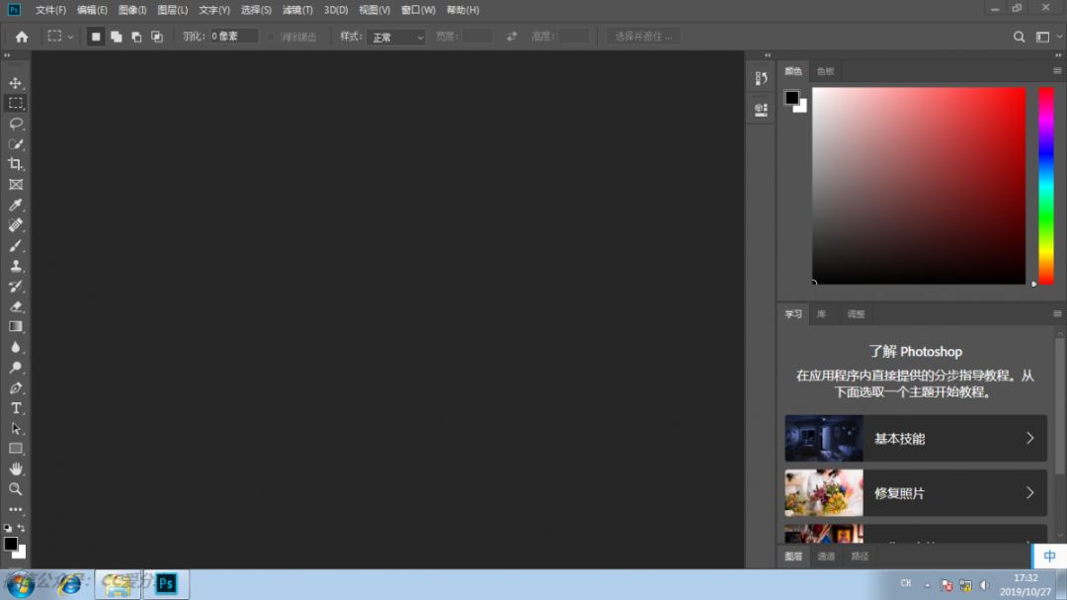Click the foreground color swatch in toolbar

(10, 544)
